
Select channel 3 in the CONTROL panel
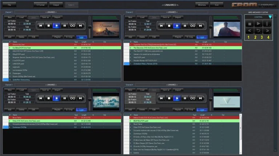[x=262, y=37]
